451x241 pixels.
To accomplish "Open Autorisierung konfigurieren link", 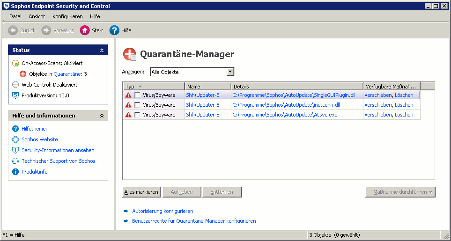I will click(163, 211).
